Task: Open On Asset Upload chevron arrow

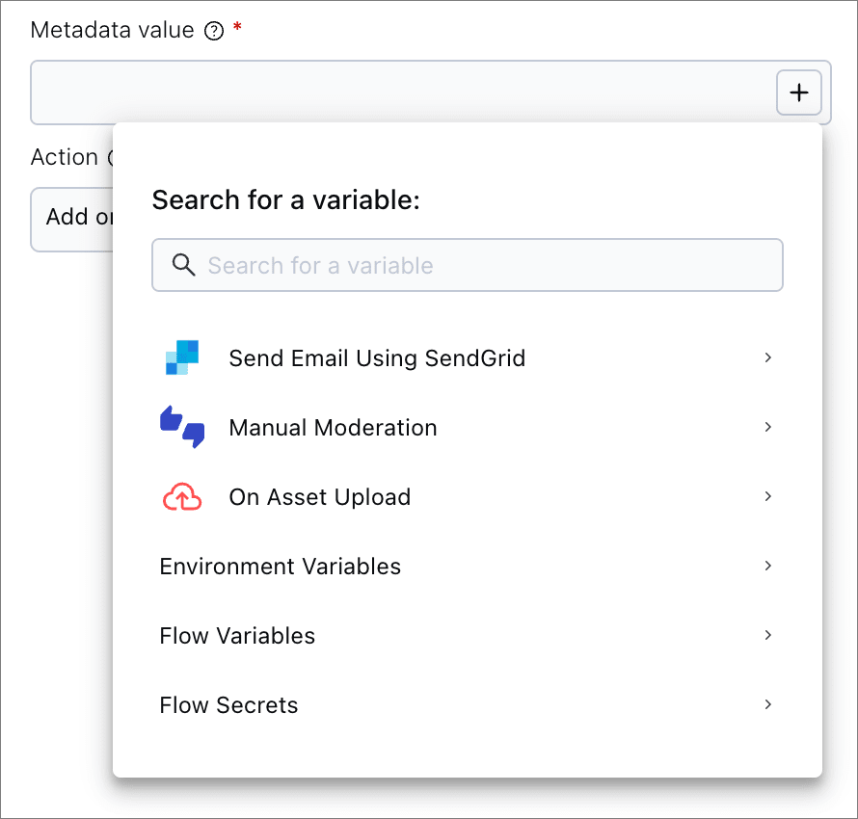Action: coord(768,496)
